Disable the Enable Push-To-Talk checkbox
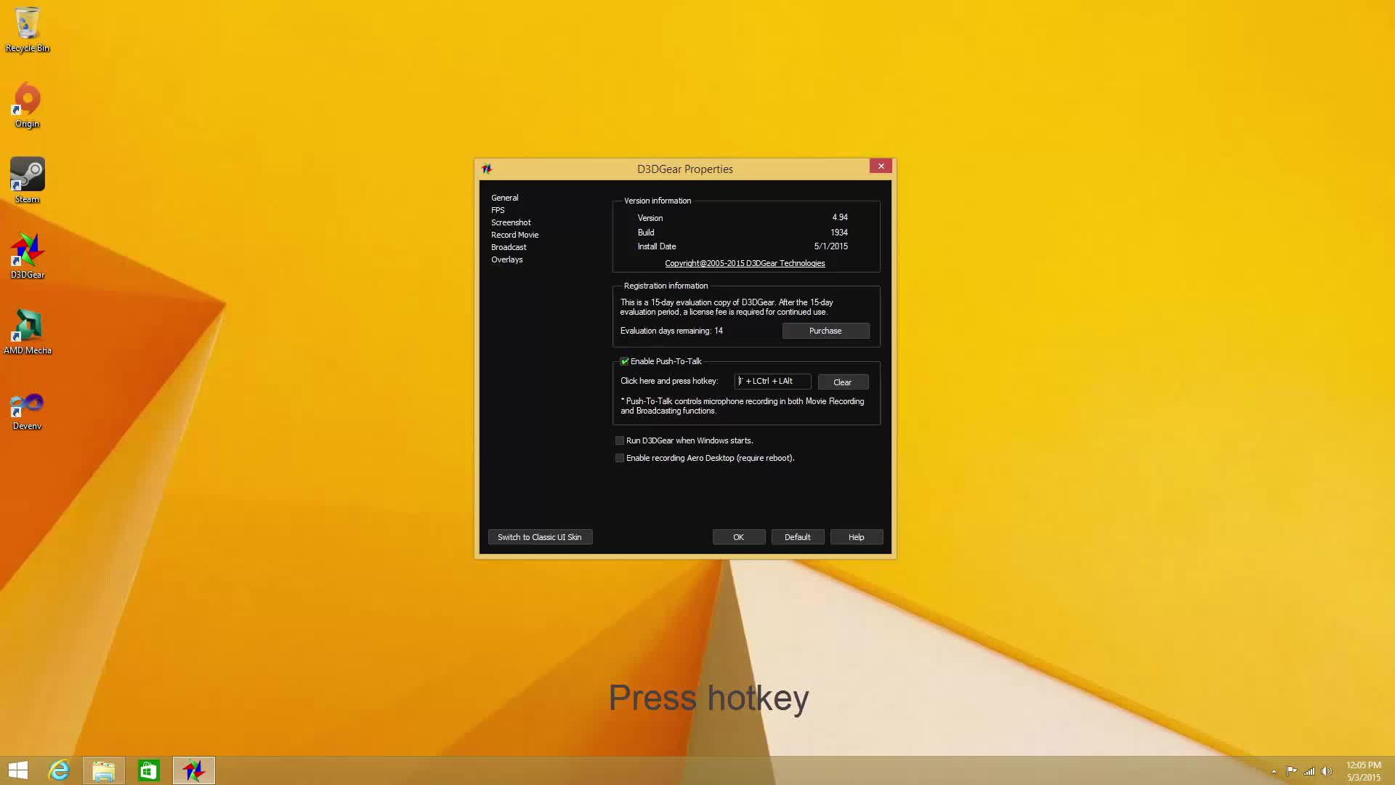Image resolution: width=1395 pixels, height=785 pixels. tap(624, 361)
